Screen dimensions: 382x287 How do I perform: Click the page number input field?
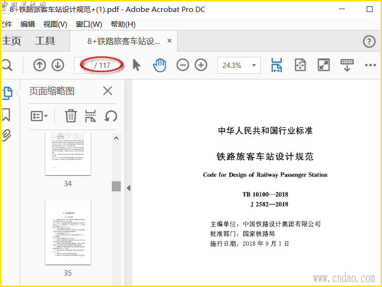point(83,65)
